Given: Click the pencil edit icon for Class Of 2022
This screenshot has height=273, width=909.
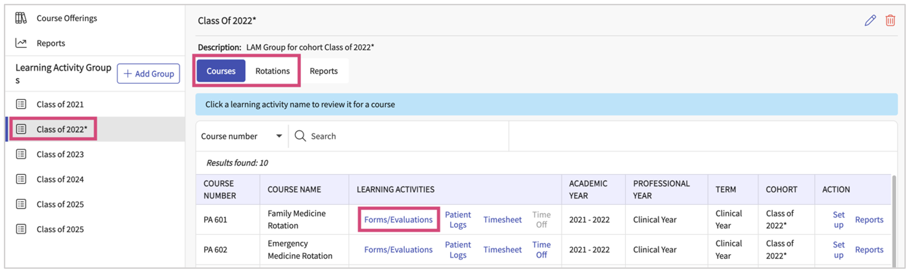Looking at the screenshot, I should [x=870, y=21].
